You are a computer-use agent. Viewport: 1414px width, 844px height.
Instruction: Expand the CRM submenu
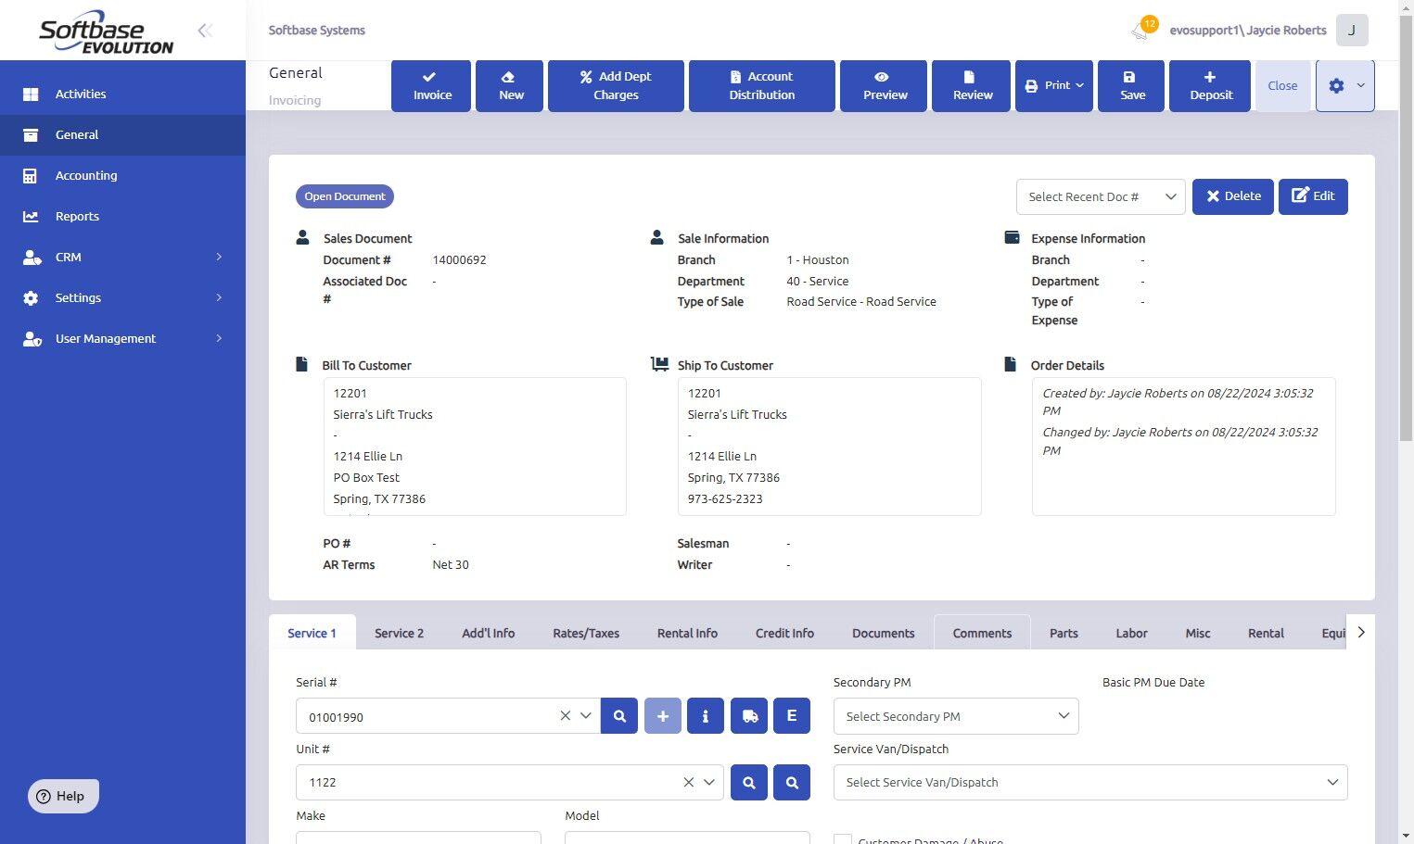pos(219,258)
